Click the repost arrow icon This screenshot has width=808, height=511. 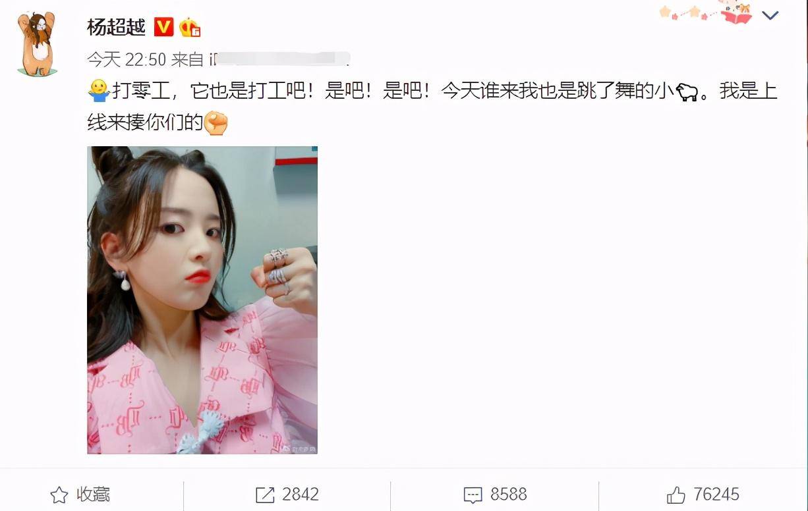pos(265,495)
